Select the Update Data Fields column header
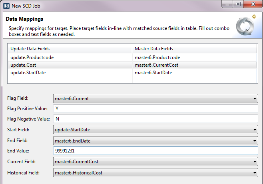The width and height of the screenshot is (263, 184). [x=70, y=49]
